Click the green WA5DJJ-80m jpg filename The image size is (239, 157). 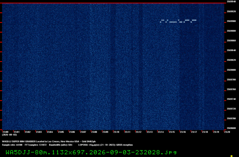[91, 152]
